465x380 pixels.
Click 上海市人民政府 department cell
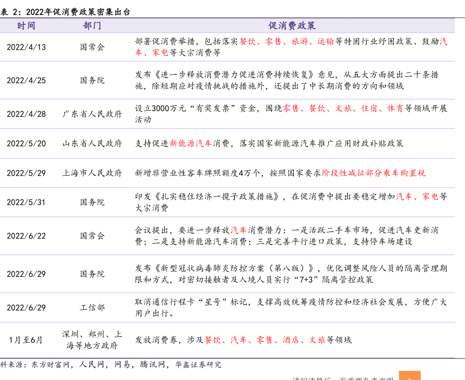click(92, 173)
